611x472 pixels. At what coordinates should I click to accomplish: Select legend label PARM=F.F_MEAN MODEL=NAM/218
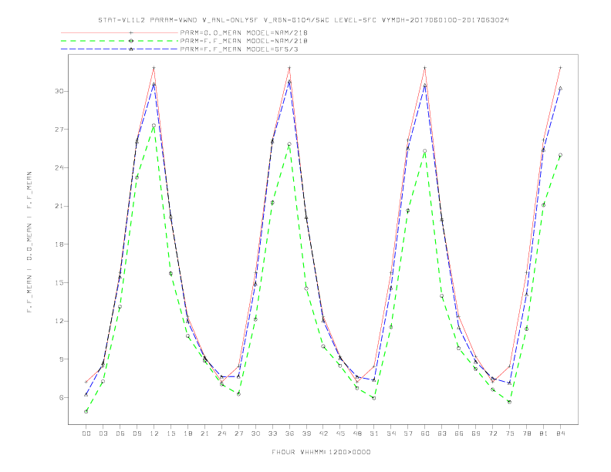click(244, 41)
